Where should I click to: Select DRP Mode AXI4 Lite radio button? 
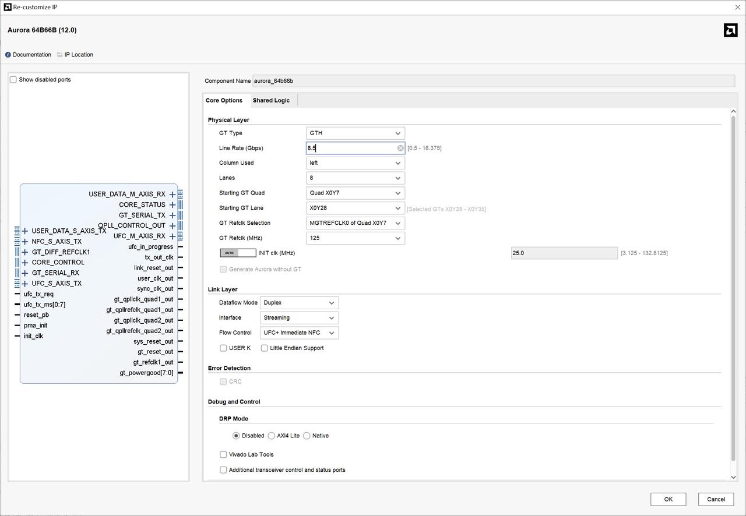tap(271, 436)
